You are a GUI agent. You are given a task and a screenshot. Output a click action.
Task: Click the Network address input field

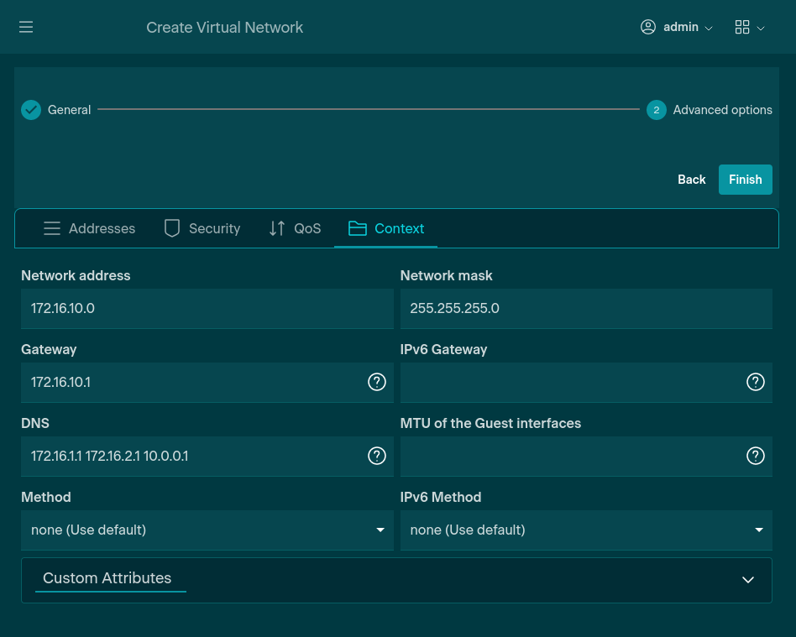[x=207, y=309]
